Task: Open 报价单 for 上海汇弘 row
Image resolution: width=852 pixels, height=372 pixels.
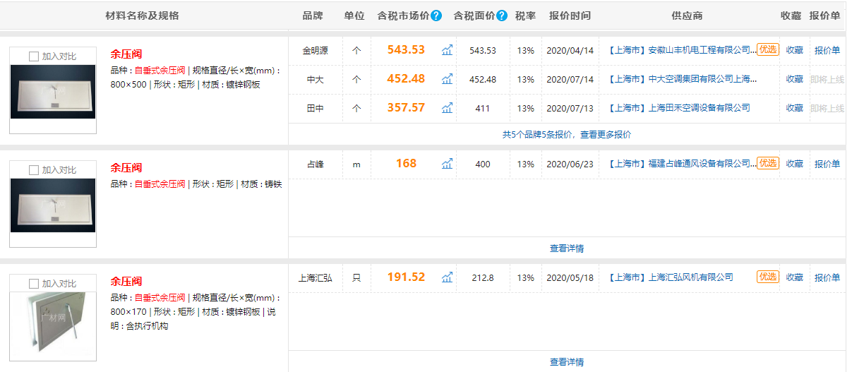Action: tap(827, 277)
